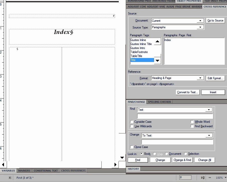Click the Go to Source button
The image size is (227, 182).
pyautogui.click(x=215, y=20)
